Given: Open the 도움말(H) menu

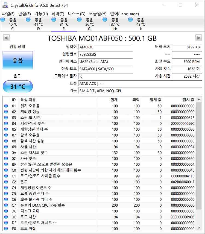Looking at the screenshot, I should click(98, 14).
